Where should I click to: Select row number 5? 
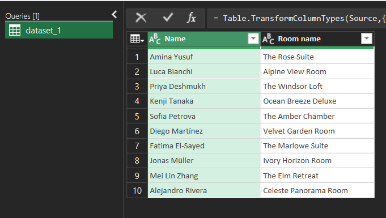137,116
